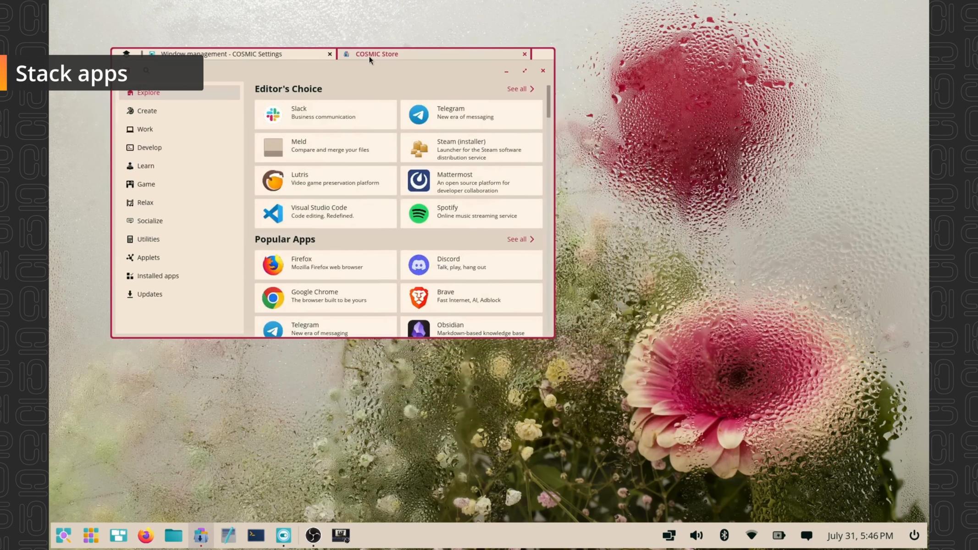This screenshot has width=978, height=550.
Task: Select the Utilities category
Action: pyautogui.click(x=179, y=239)
